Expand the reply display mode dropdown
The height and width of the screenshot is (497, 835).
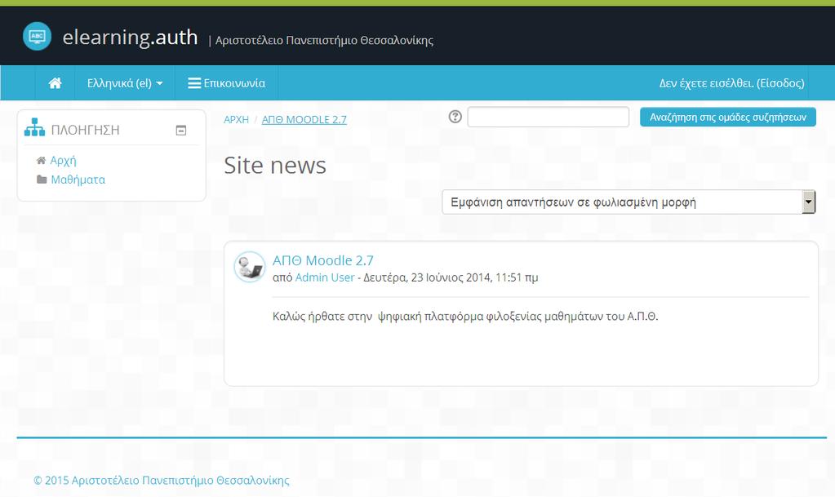tap(628, 202)
